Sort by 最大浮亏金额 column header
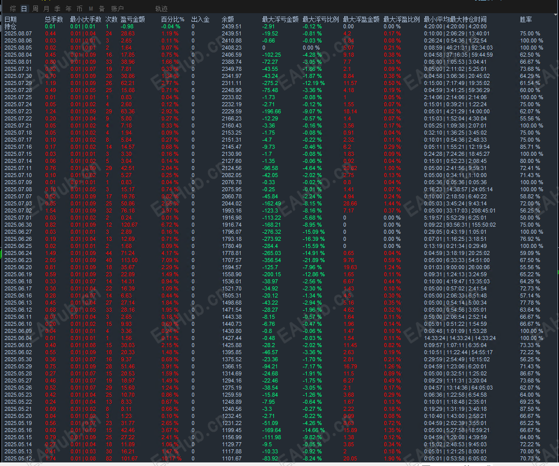The image size is (559, 466). click(x=280, y=19)
